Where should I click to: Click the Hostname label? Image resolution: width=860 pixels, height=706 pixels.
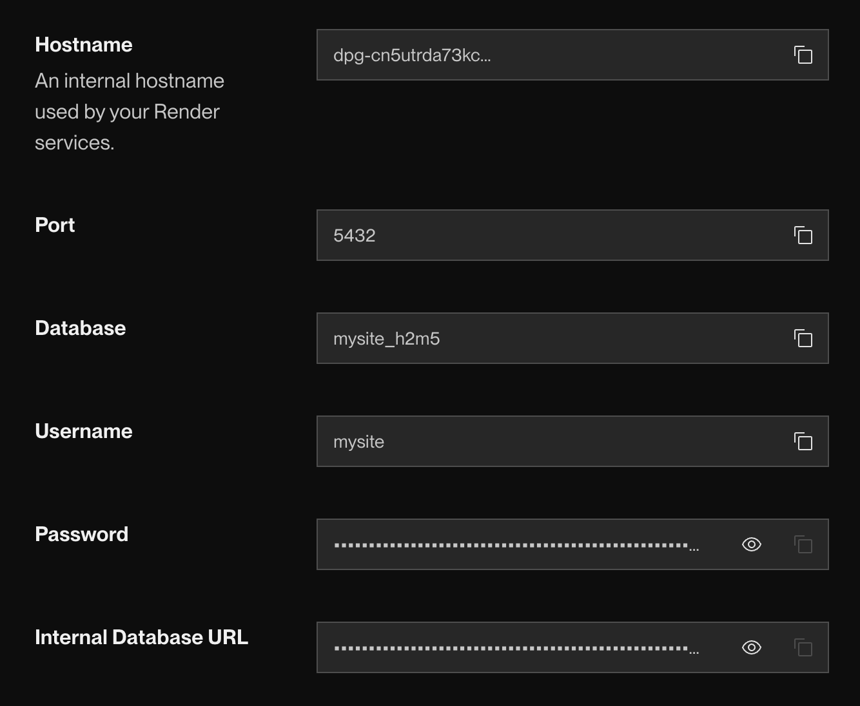coord(83,44)
